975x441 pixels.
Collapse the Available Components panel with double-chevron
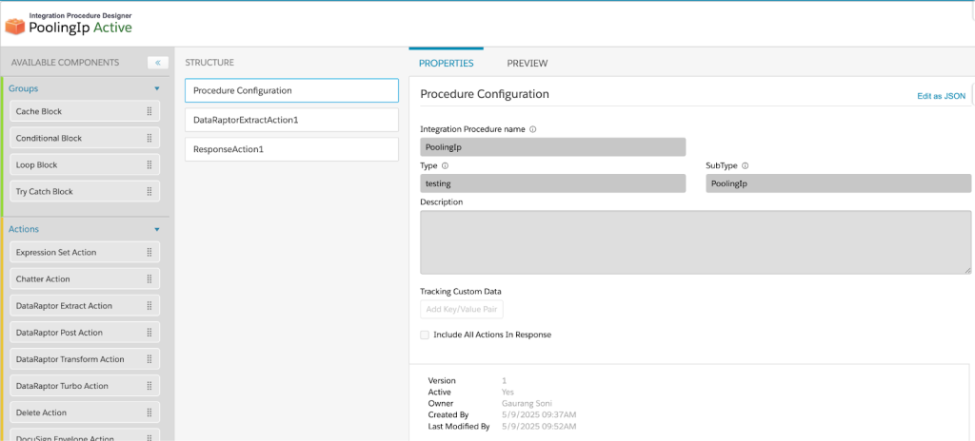pyautogui.click(x=158, y=63)
